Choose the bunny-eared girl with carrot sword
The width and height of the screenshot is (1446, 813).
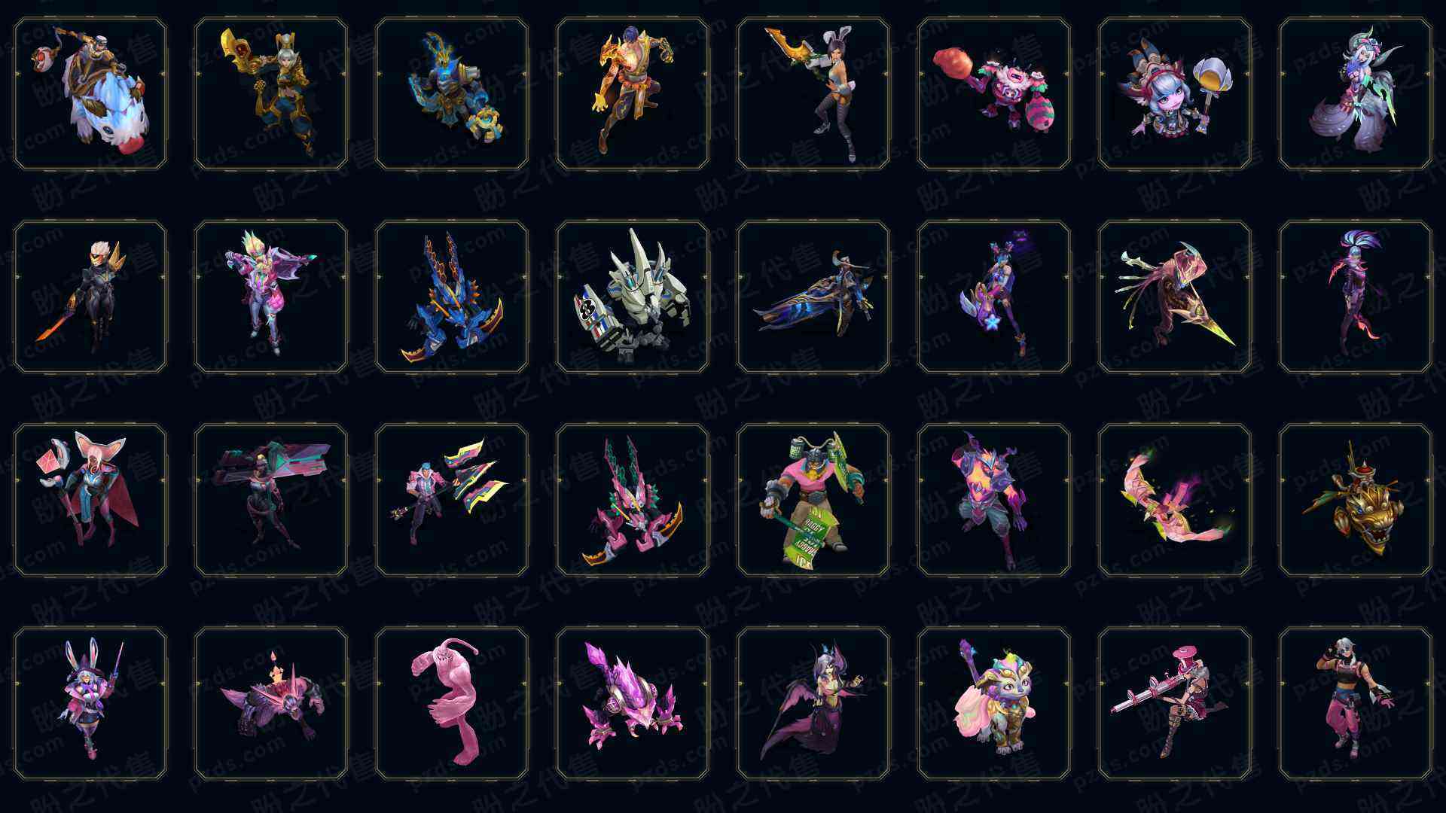coord(813,94)
